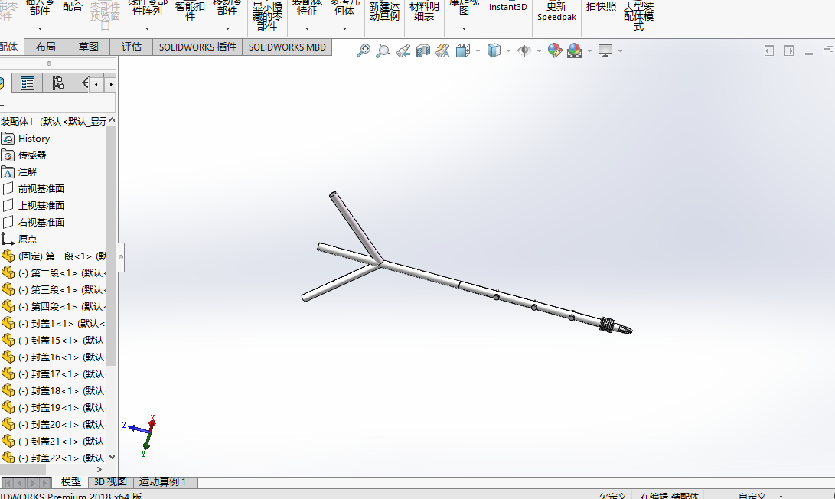The width and height of the screenshot is (835, 499).
Task: Activate the Section View icon
Action: [422, 51]
